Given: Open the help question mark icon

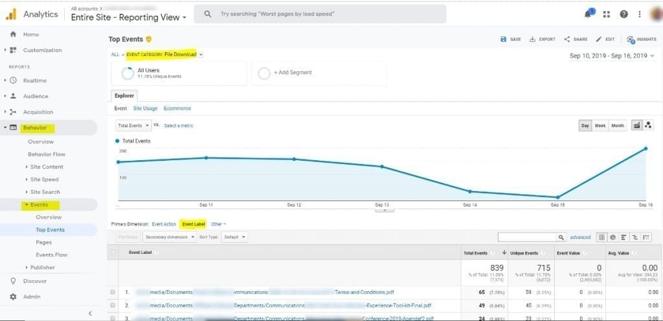Looking at the screenshot, I should click(x=624, y=14).
